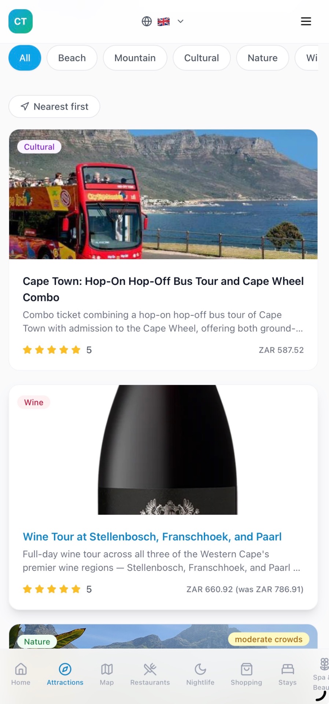
Task: Open the Map icon in bottom bar
Action: [x=107, y=669]
